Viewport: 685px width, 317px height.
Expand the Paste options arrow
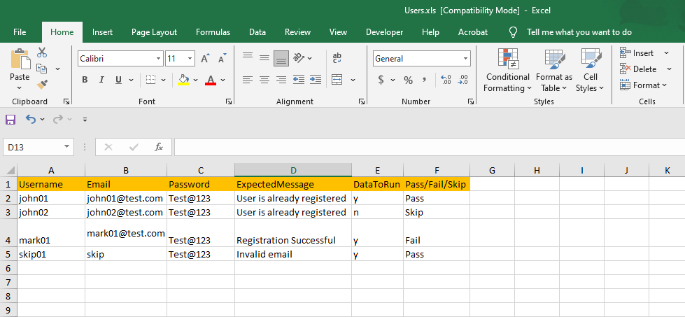tap(19, 87)
